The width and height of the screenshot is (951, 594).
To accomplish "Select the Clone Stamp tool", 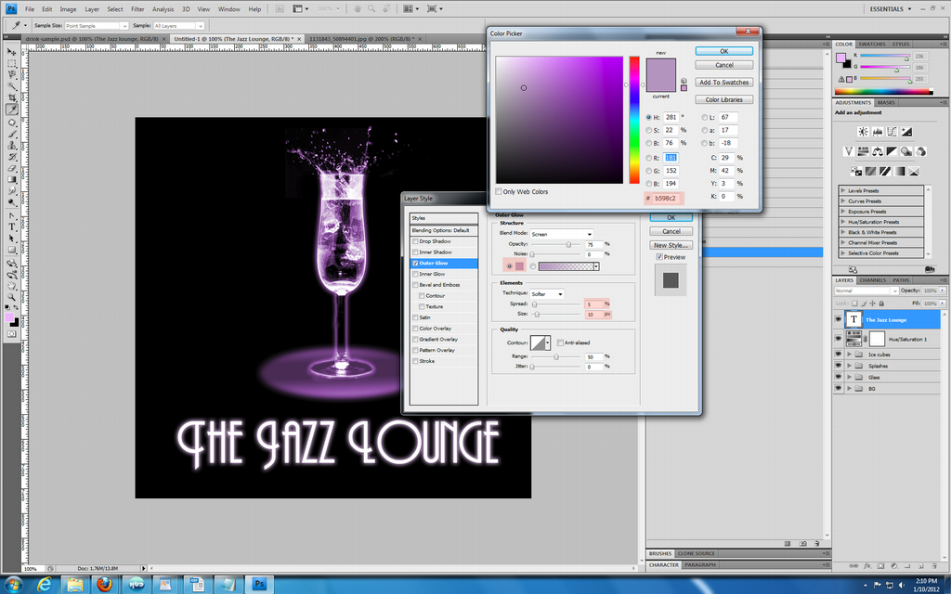I will pos(11,145).
